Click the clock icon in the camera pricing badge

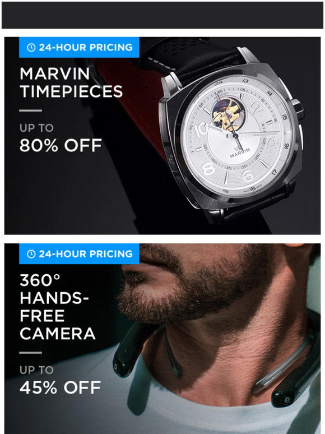pos(31,254)
